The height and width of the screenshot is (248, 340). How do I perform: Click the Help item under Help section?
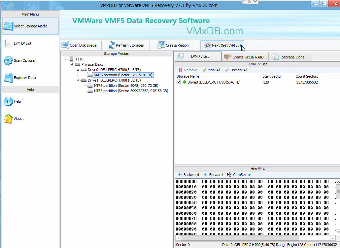pos(30,101)
